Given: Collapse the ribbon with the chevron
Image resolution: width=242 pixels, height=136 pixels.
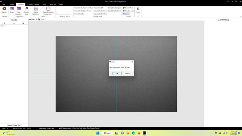Looking at the screenshot, I should click(x=240, y=17).
